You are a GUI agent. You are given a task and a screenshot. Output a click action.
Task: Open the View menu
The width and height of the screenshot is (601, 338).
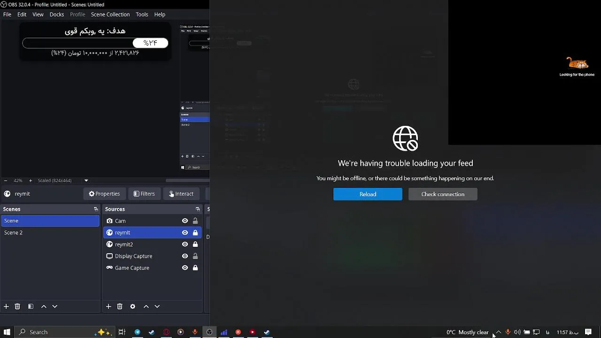pos(38,15)
